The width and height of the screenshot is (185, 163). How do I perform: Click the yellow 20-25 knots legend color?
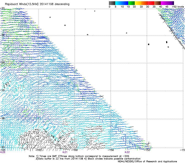tap(138, 3)
